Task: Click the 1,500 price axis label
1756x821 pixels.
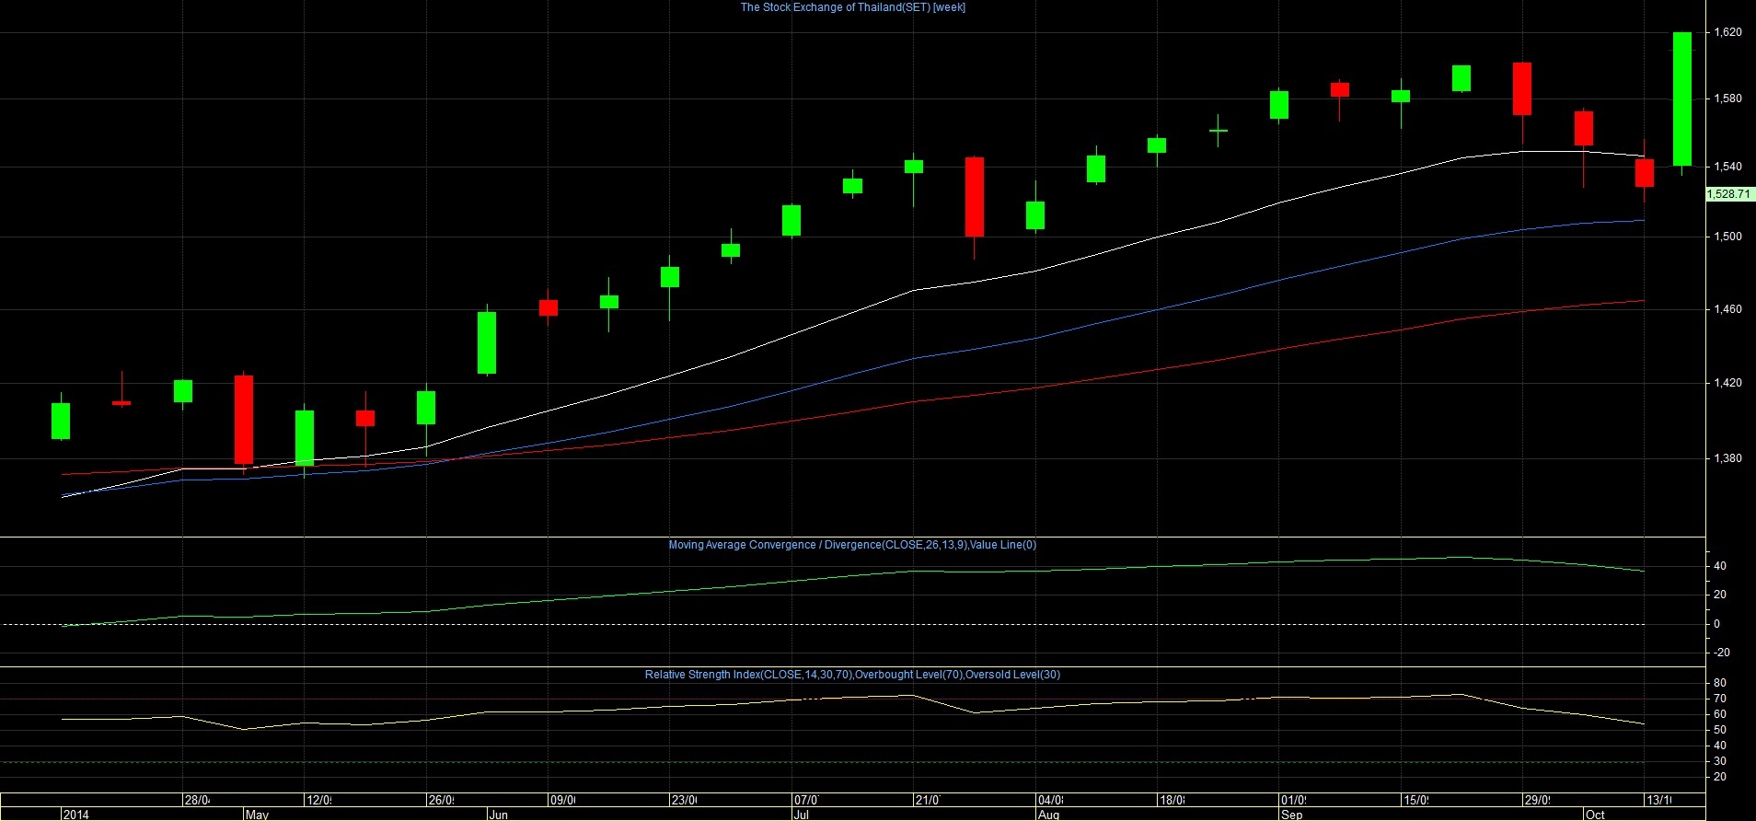Action: click(1727, 237)
